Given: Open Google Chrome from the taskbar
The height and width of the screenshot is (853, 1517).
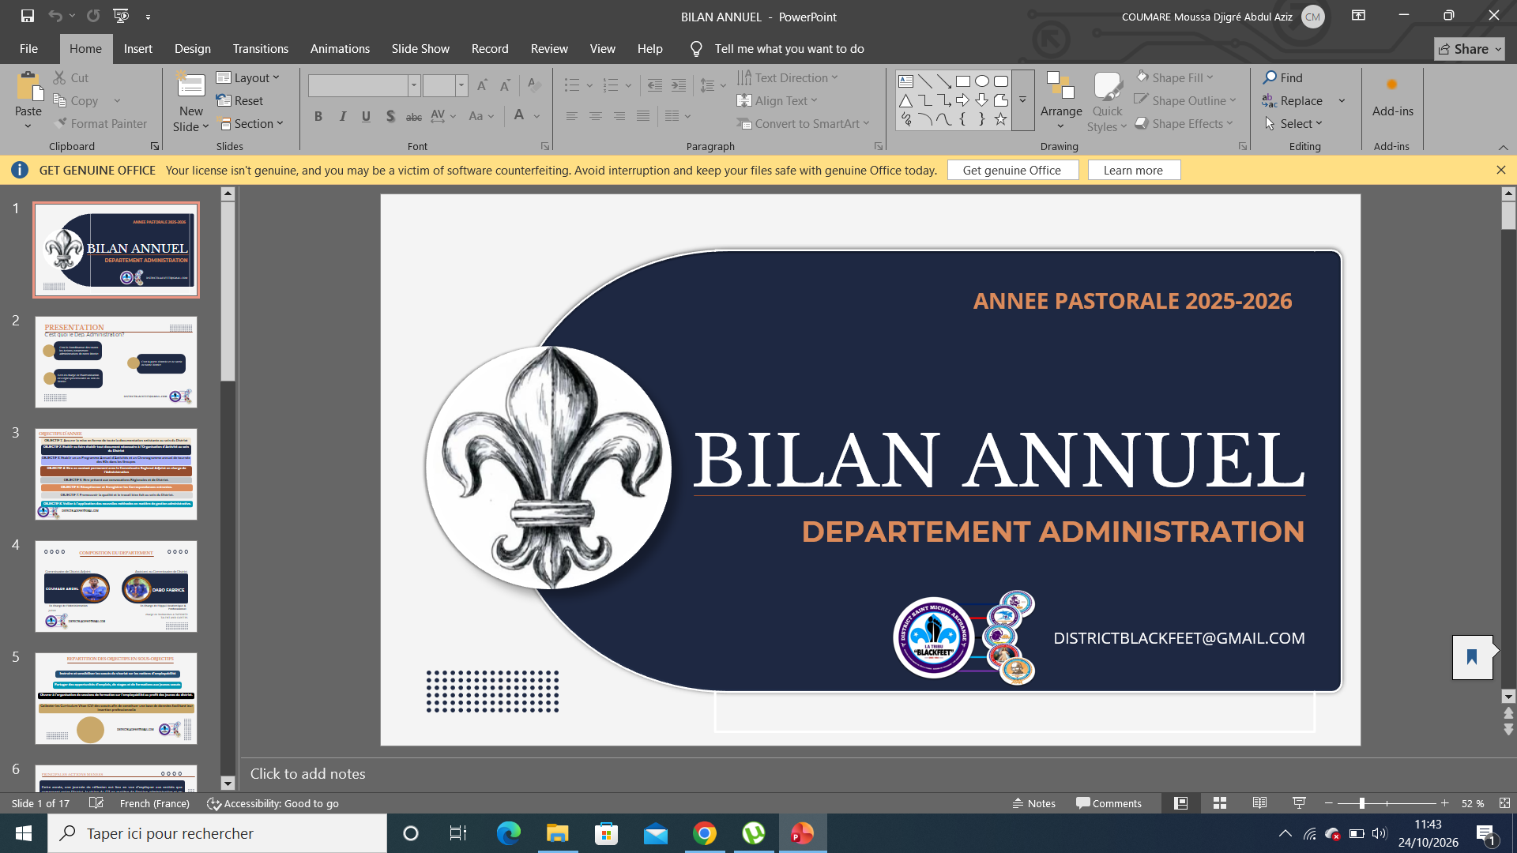Looking at the screenshot, I should [704, 833].
